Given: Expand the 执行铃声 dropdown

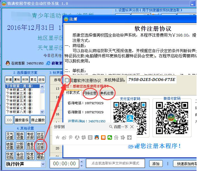Looking at the screenshot, I should pyautogui.click(x=43, y=164).
